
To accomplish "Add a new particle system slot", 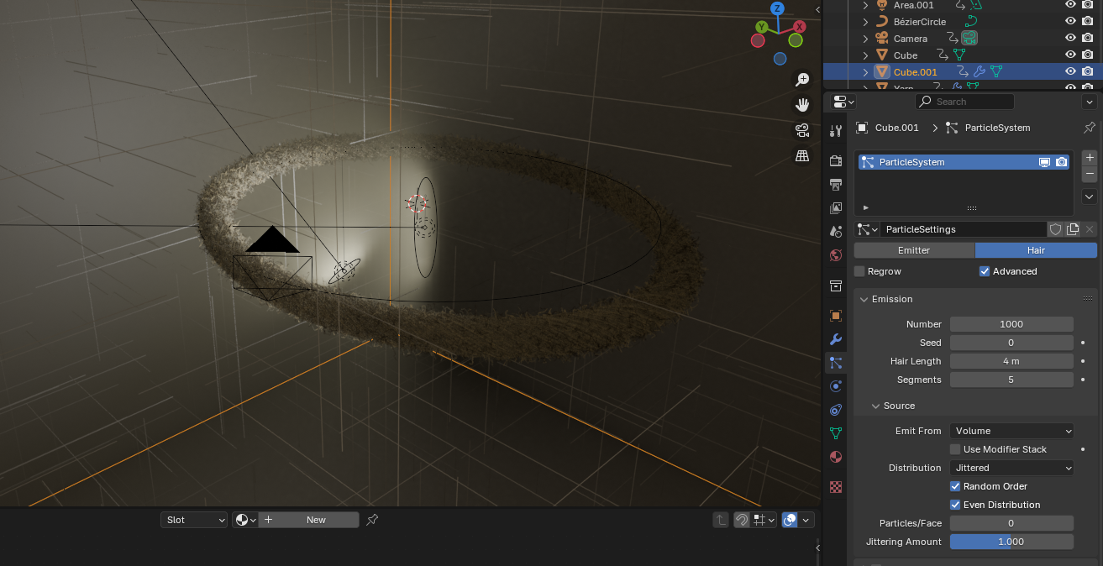I will pyautogui.click(x=1090, y=157).
